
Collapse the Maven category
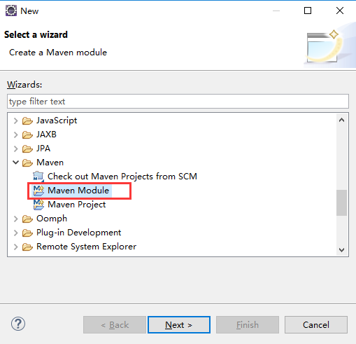click(15, 163)
